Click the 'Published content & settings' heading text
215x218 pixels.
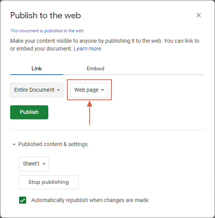pyautogui.click(x=53, y=144)
